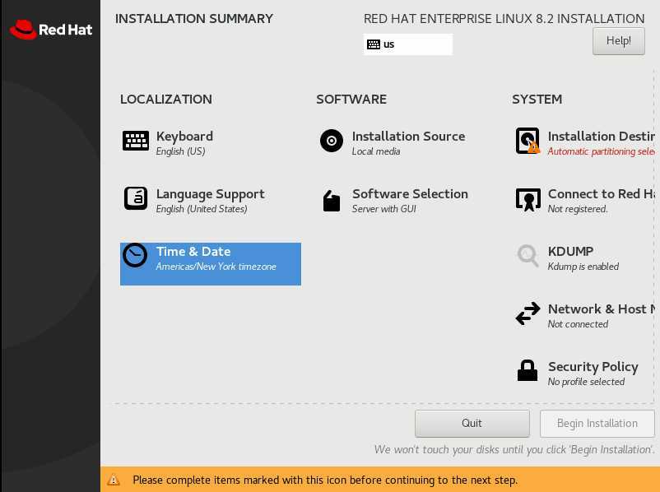Open the Time & Date title
This screenshot has height=492, width=660.
(x=193, y=251)
